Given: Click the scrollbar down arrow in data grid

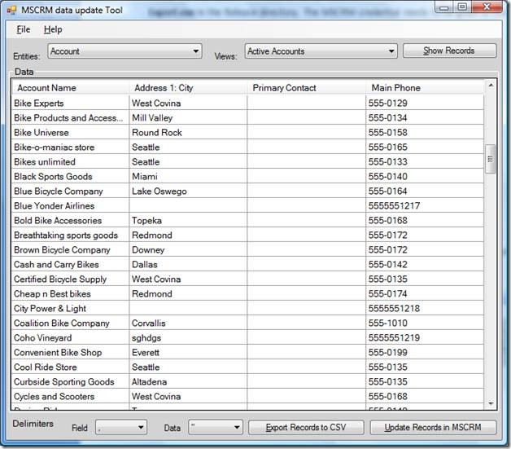Looking at the screenshot, I should (x=491, y=403).
